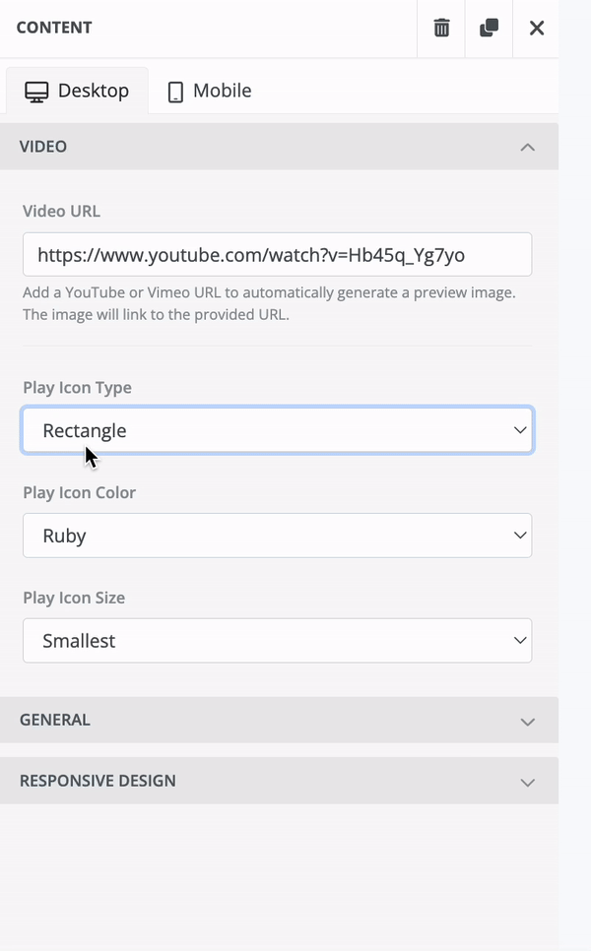Click the General section header
The height and width of the screenshot is (951, 591).
(55, 720)
